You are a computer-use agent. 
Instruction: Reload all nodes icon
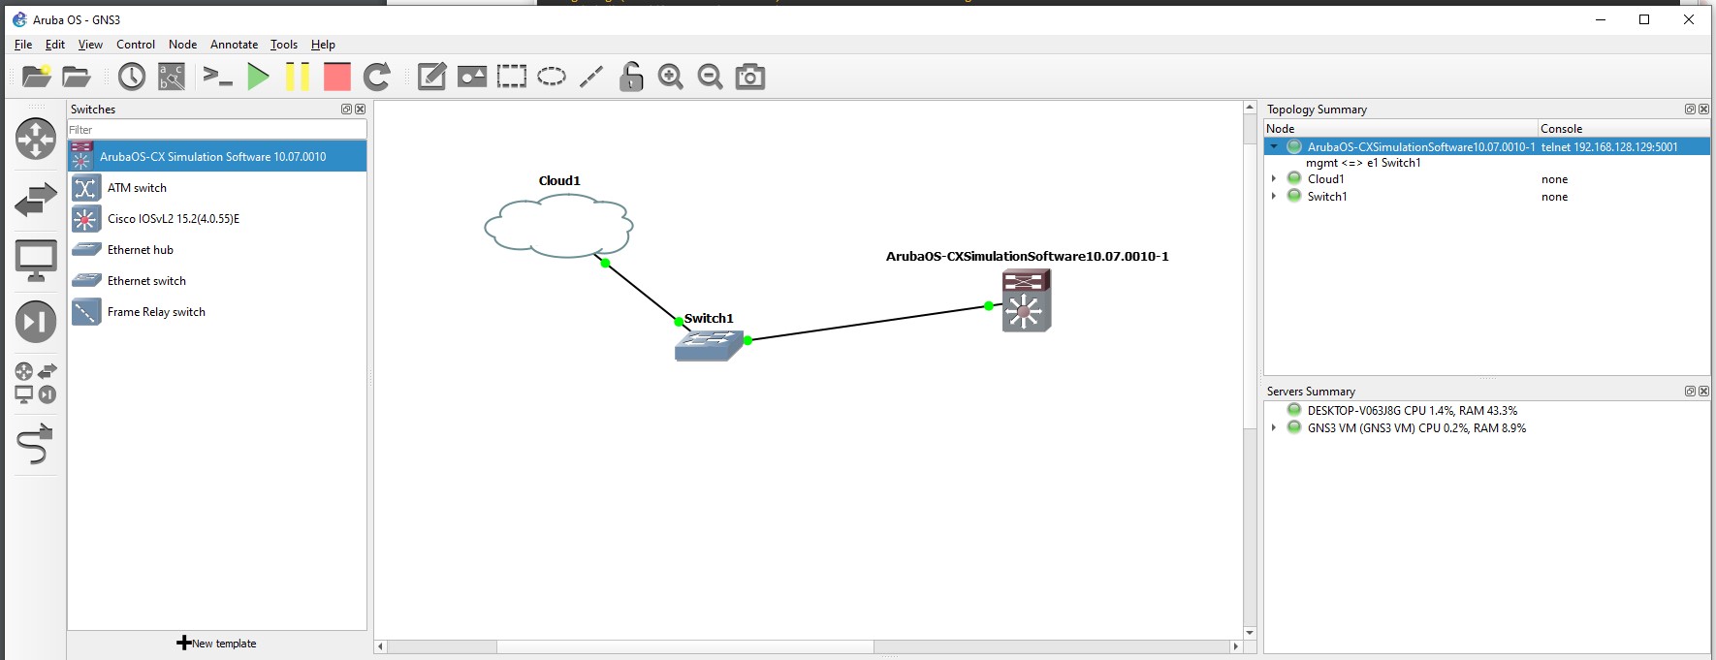377,77
